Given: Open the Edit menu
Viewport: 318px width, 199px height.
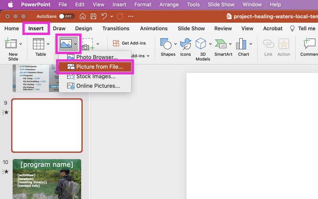Looking at the screenshot, I should tap(80, 4).
